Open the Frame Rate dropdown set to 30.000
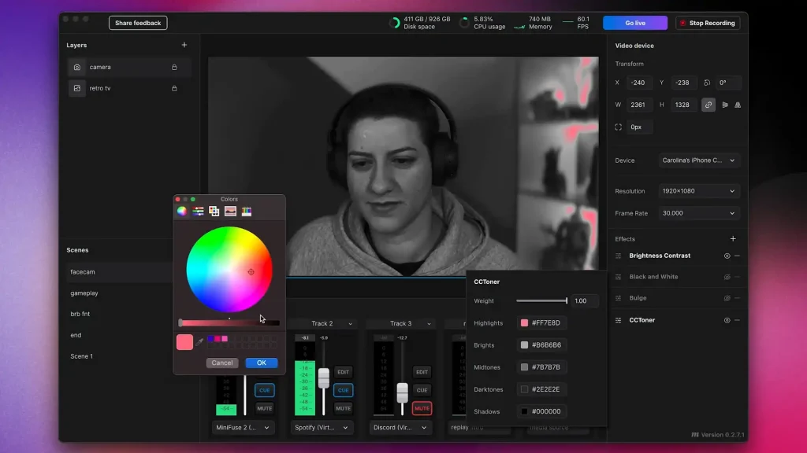 [699, 212]
